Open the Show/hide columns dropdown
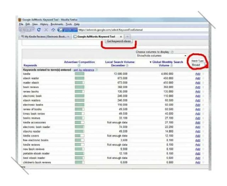 coord(162,56)
